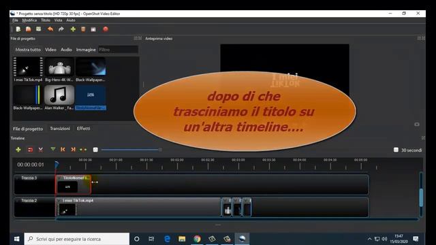Redo action with grey arrow icon
Screen dimensions: 436x245
[x=61, y=29]
